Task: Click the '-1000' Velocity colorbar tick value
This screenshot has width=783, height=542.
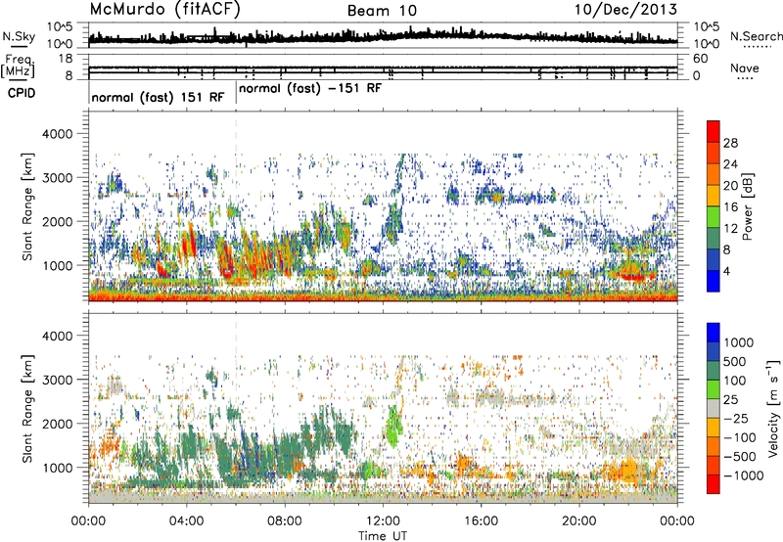Action: coord(743,475)
